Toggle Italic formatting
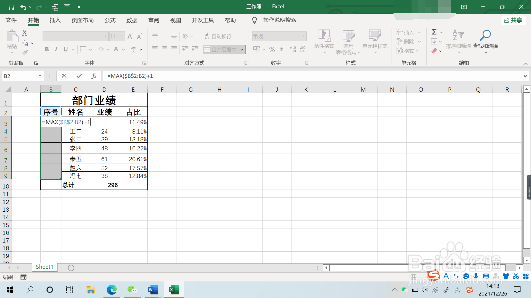Image resolution: width=531 pixels, height=298 pixels. coord(56,49)
